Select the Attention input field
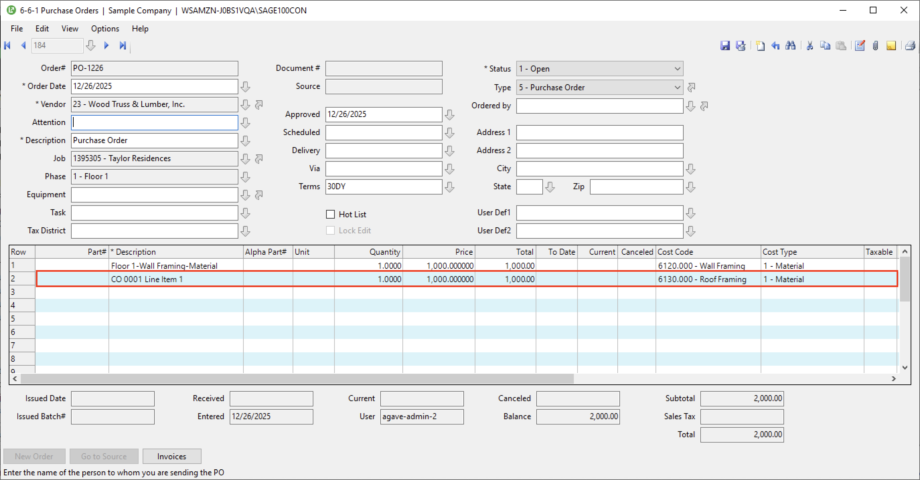The height and width of the screenshot is (480, 920). tap(154, 122)
